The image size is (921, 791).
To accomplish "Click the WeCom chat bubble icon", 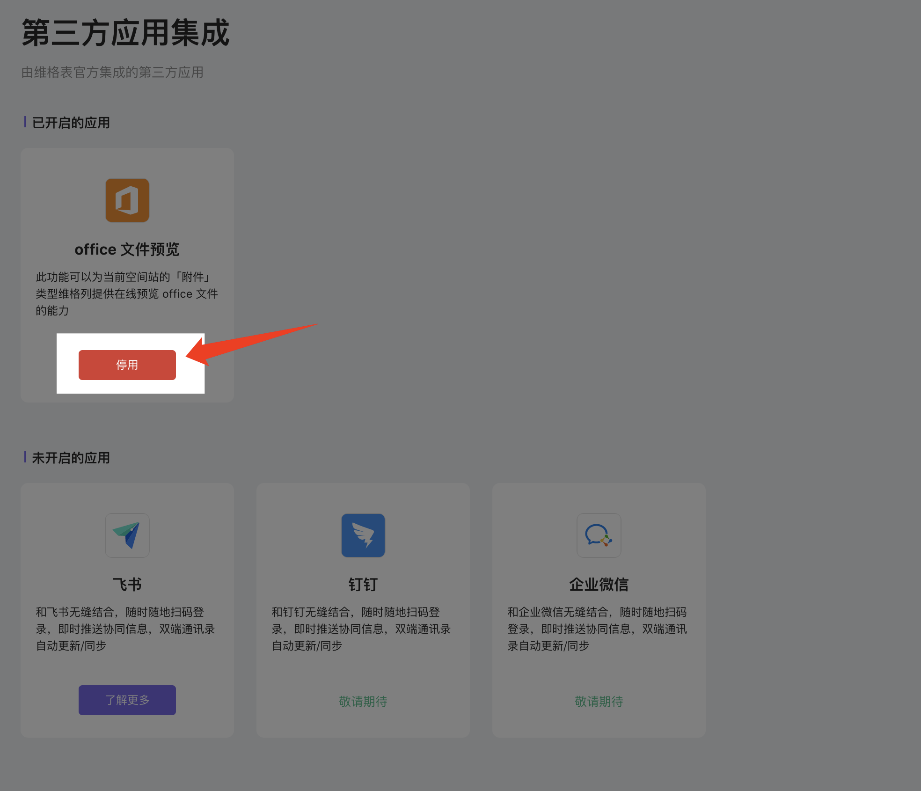I will (599, 535).
